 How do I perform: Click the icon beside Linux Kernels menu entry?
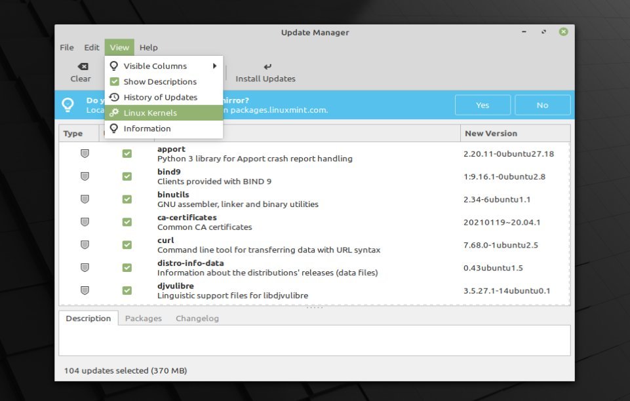[x=114, y=113]
